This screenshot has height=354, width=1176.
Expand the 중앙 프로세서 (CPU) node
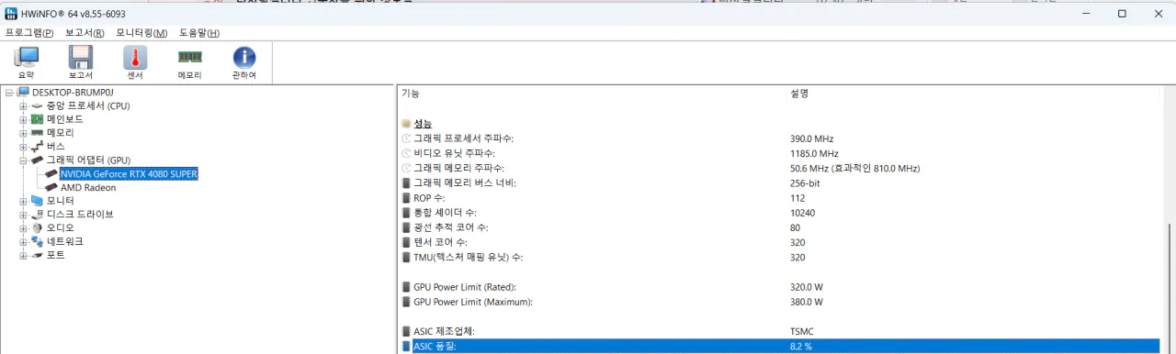coord(23,106)
